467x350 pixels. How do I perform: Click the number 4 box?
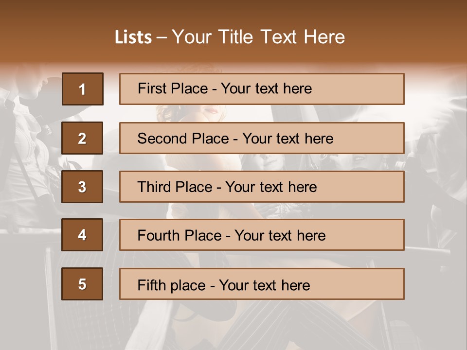click(x=82, y=235)
